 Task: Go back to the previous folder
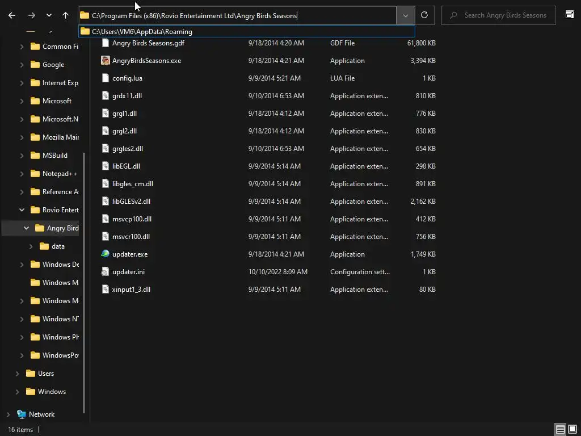click(x=12, y=15)
